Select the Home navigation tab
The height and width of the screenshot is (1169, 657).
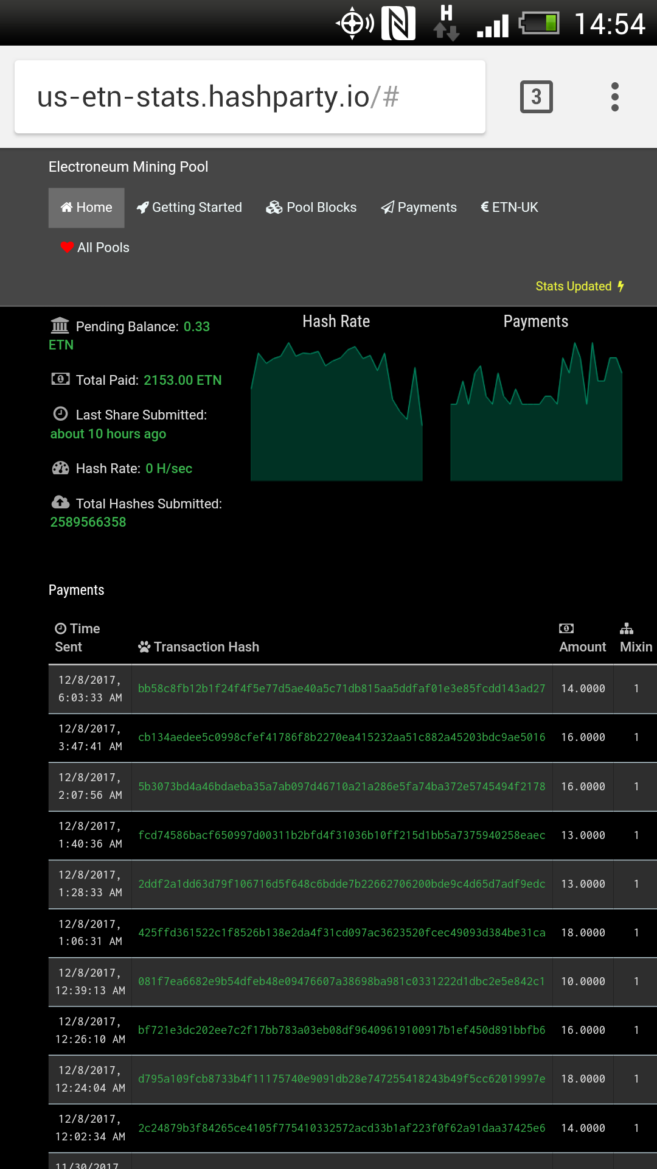pos(86,208)
